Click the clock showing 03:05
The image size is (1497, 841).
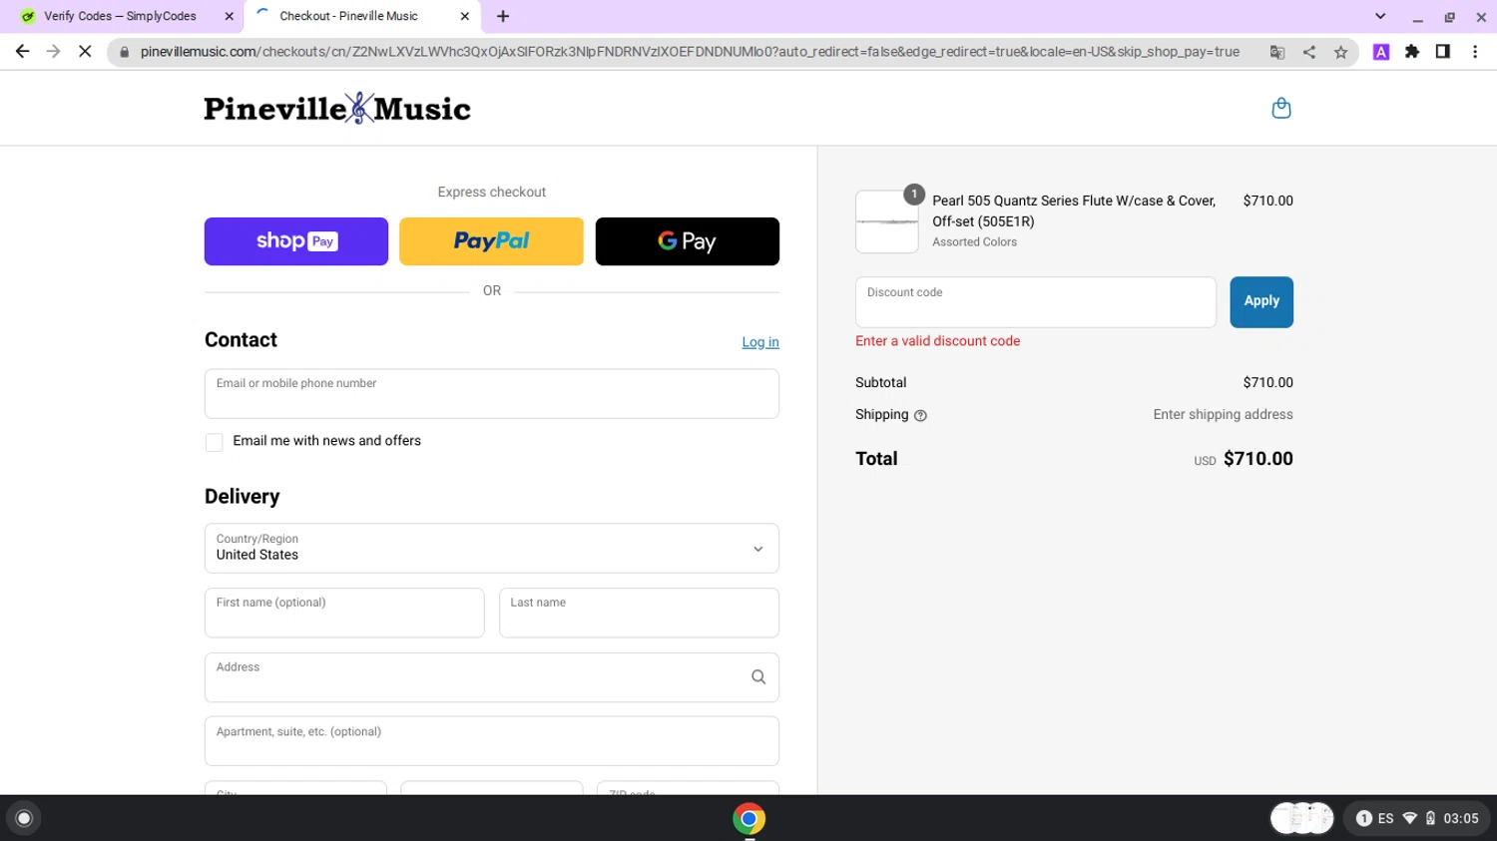[x=1461, y=819]
